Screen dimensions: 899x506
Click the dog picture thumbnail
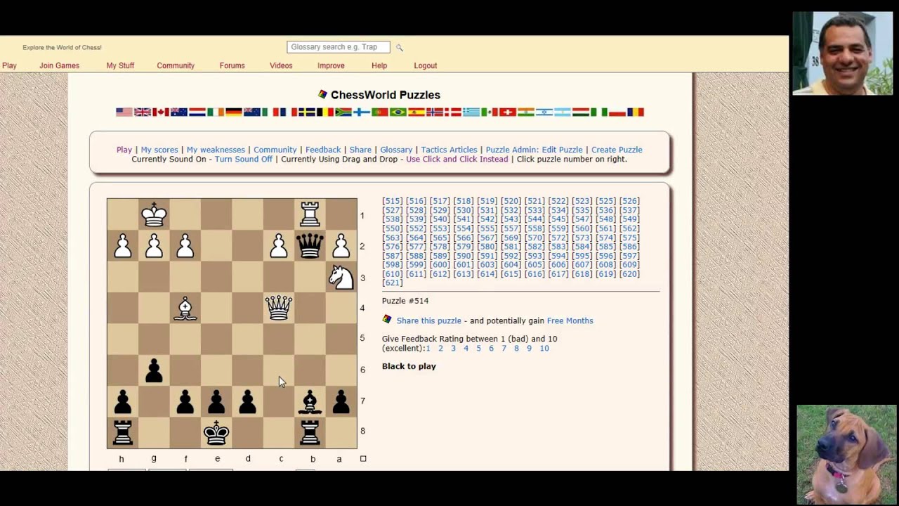tap(846, 454)
